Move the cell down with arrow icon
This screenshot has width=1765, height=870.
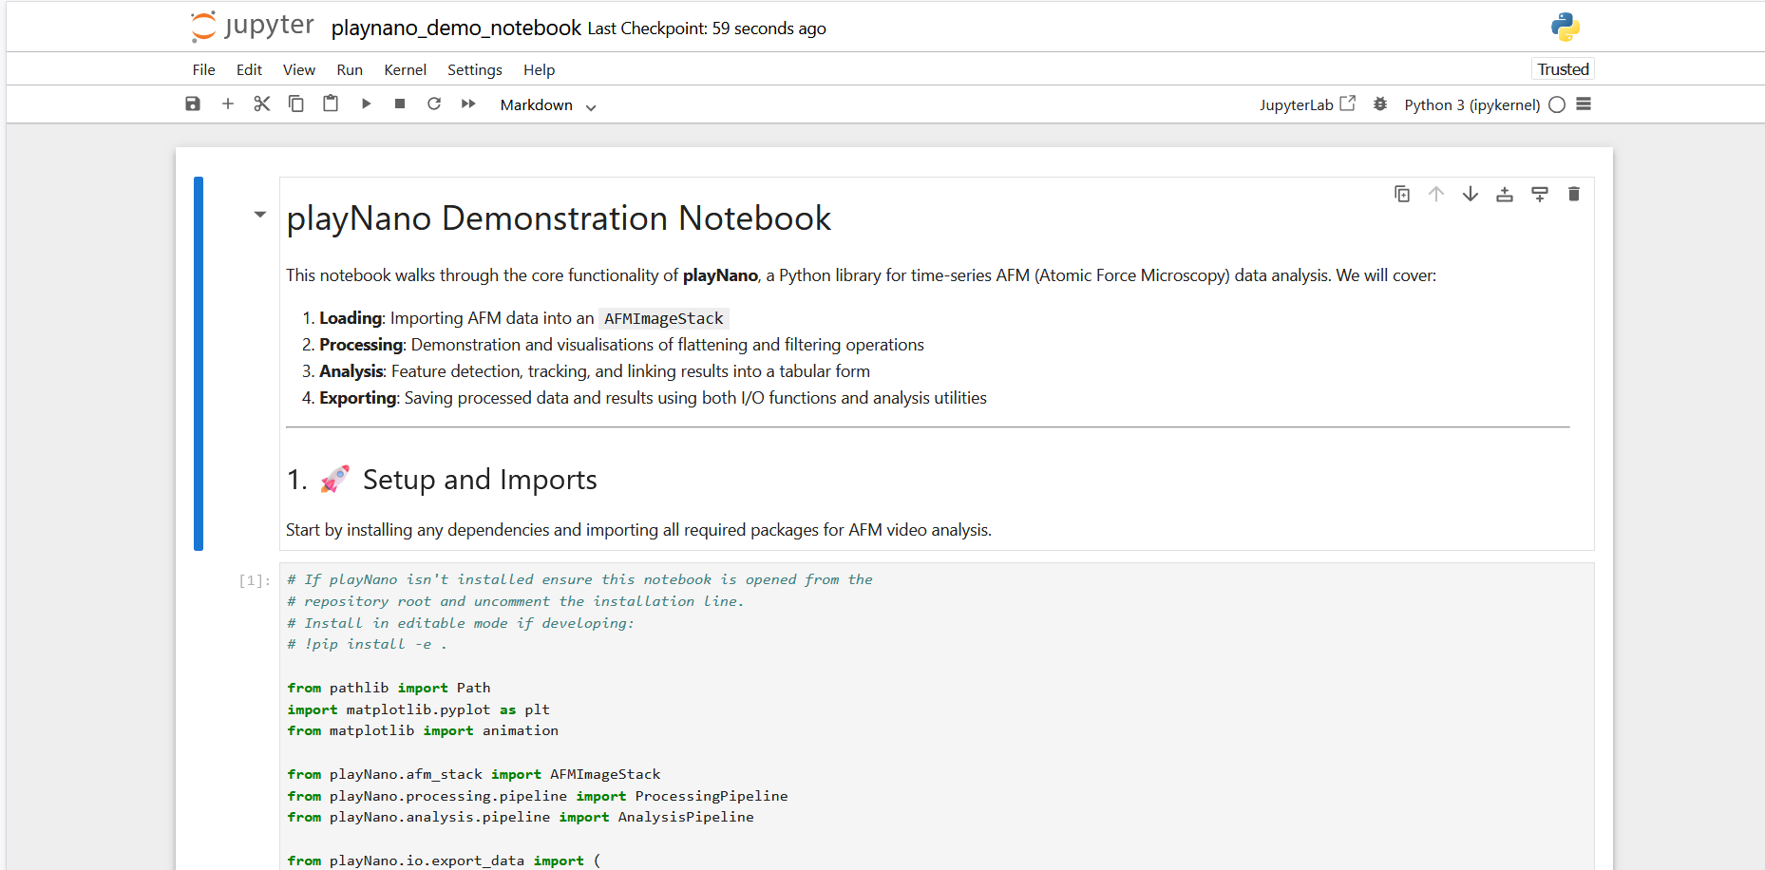pos(1471,194)
